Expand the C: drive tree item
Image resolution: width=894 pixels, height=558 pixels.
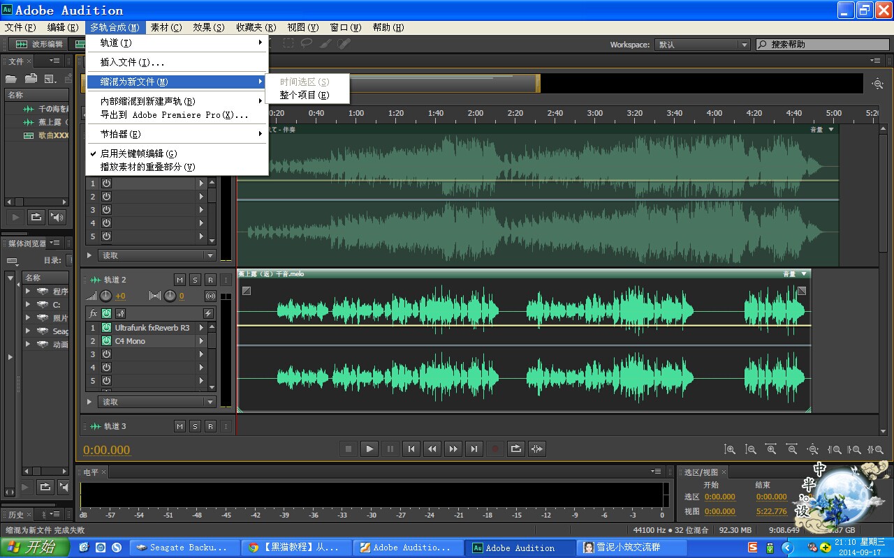(x=28, y=305)
